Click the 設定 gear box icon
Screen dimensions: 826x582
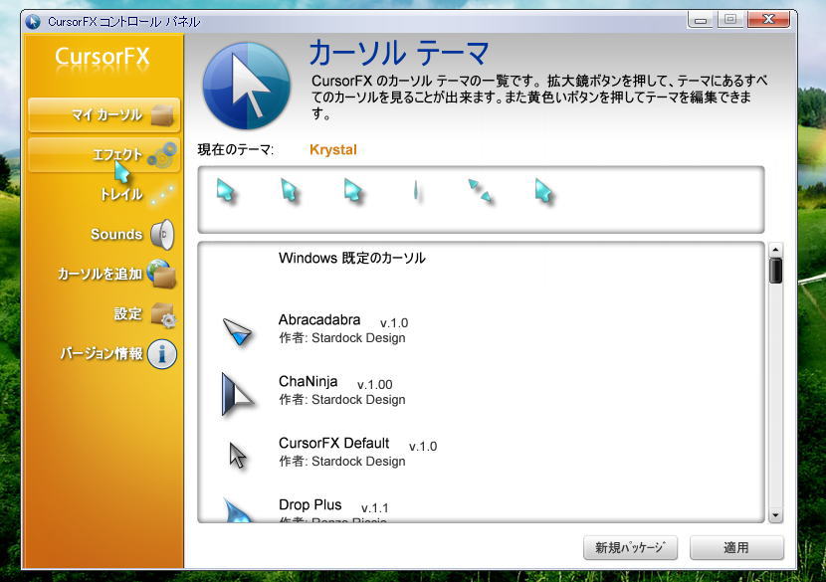(x=163, y=315)
